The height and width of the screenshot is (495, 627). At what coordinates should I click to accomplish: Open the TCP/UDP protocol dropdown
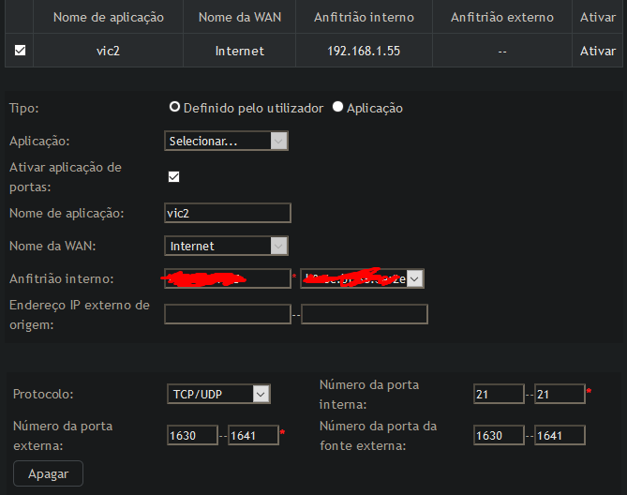tap(218, 394)
